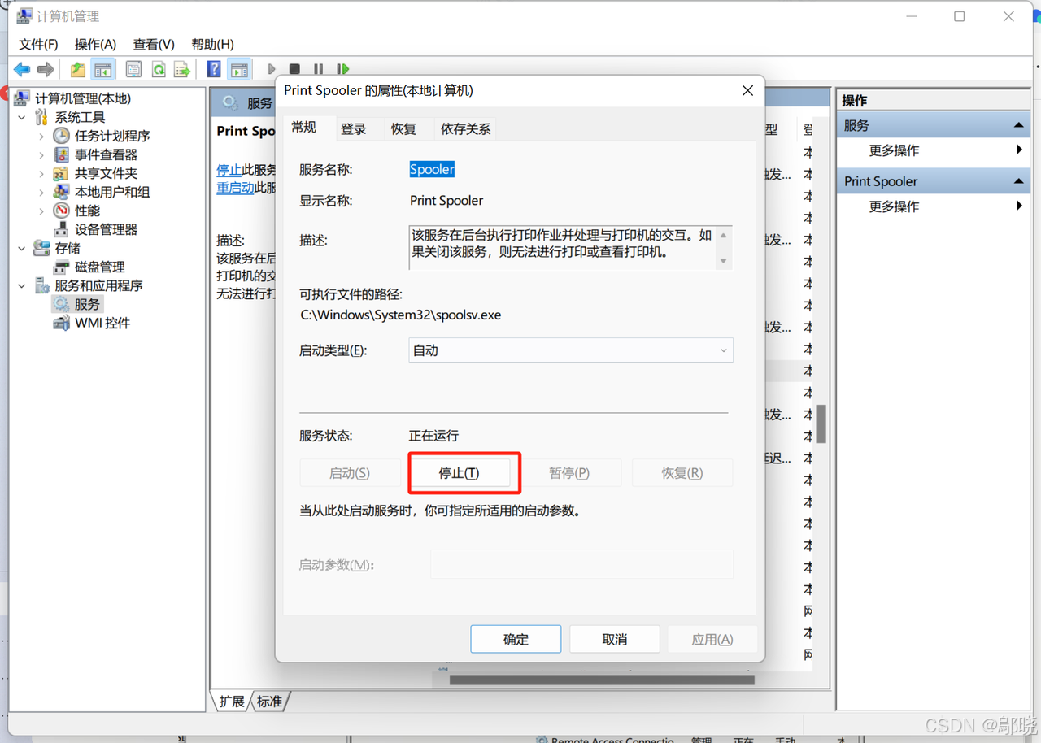The width and height of the screenshot is (1041, 743).
Task: Switch to the 扩展 view tab
Action: pos(232,701)
